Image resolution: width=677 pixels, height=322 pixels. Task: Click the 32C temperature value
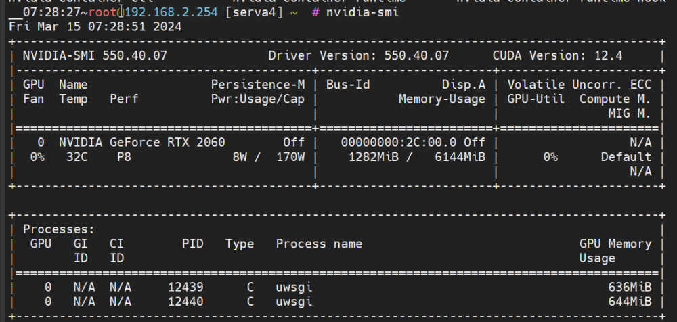click(x=77, y=157)
